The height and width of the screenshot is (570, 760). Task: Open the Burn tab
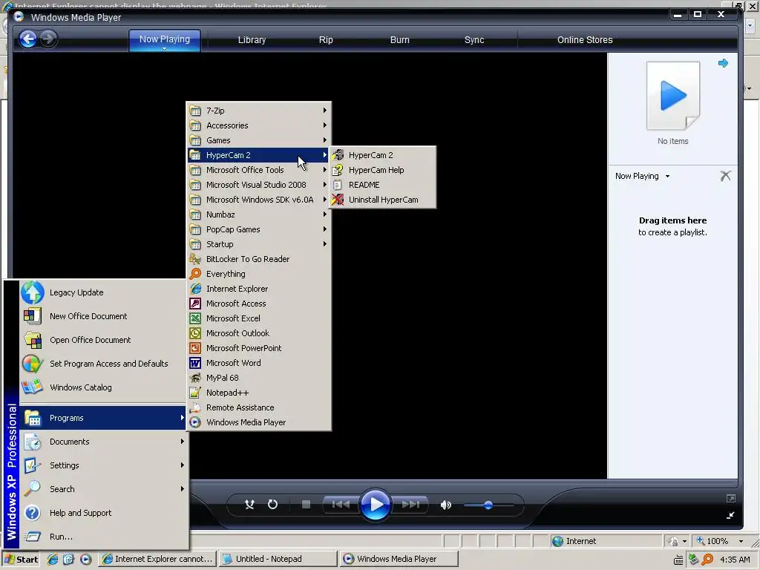tap(400, 40)
